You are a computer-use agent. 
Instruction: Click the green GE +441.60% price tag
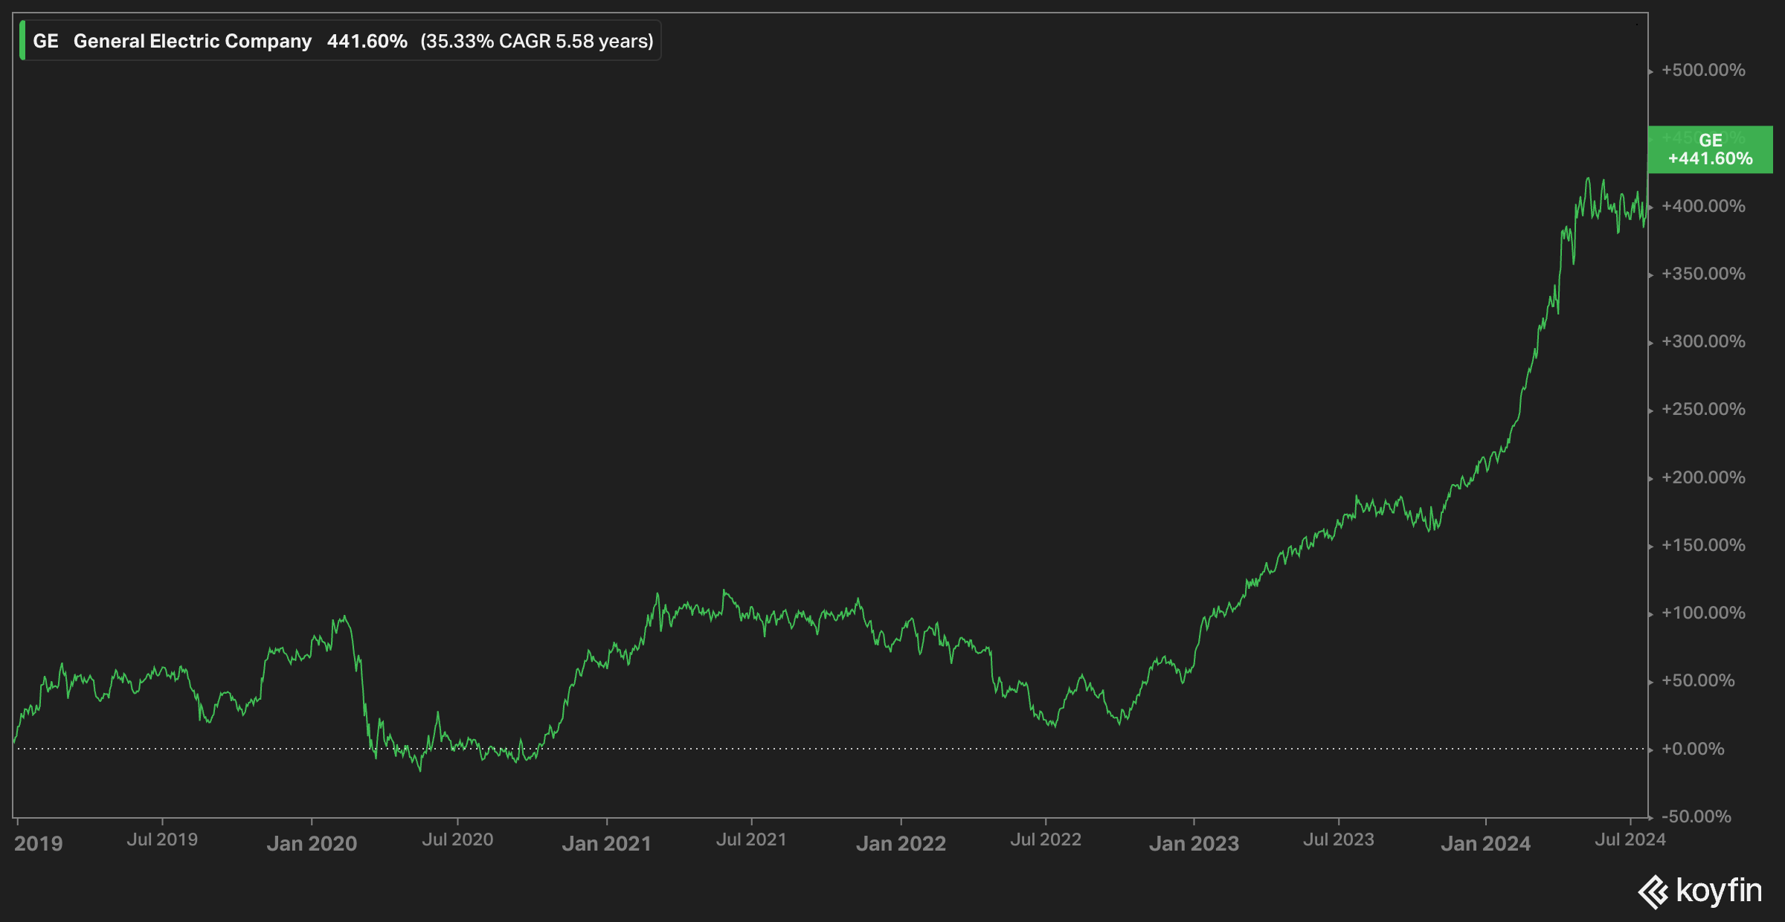point(1710,149)
